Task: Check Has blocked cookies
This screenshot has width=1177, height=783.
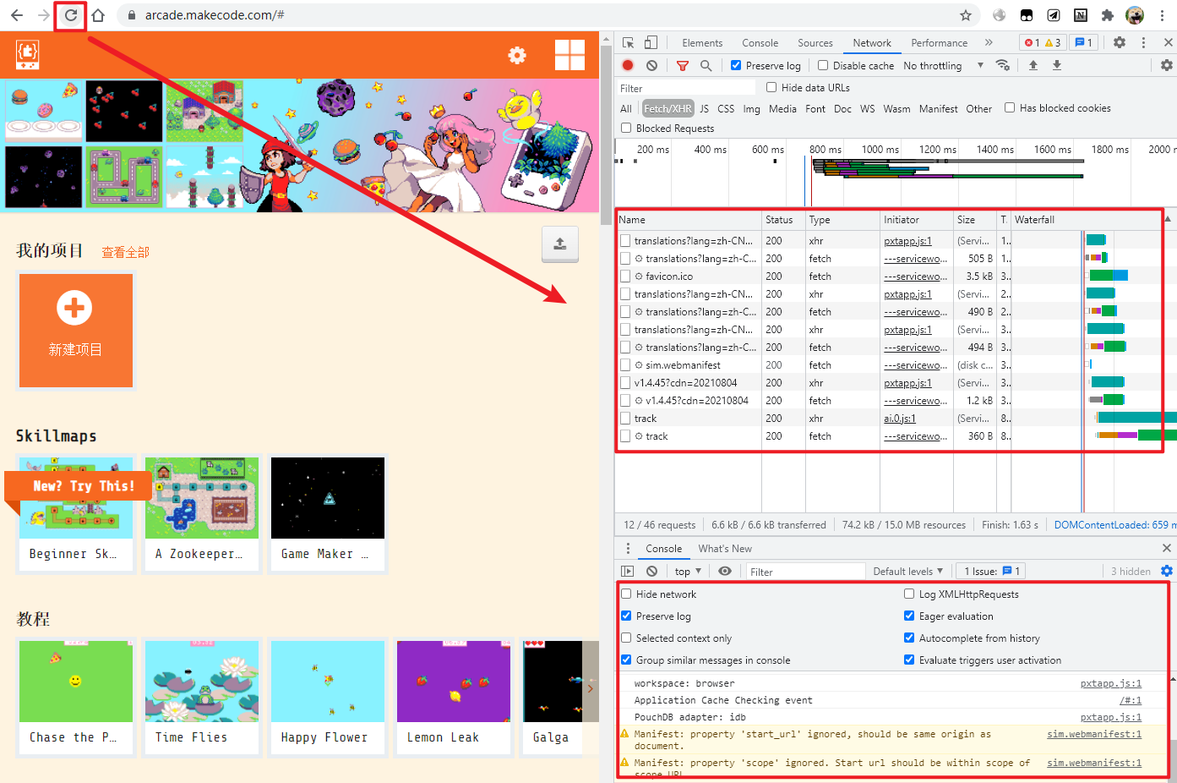Action: [x=1010, y=107]
